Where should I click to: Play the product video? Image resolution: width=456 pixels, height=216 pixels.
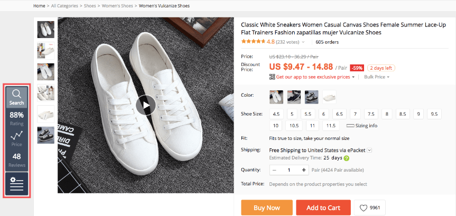[x=146, y=106]
